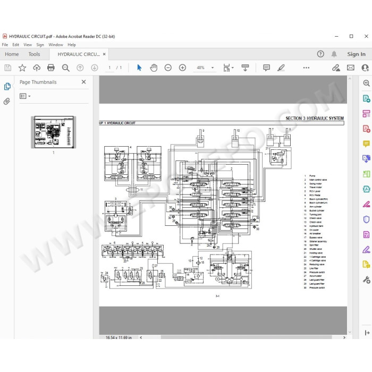
Task: Share a link to the file icon
Action: [x=336, y=68]
